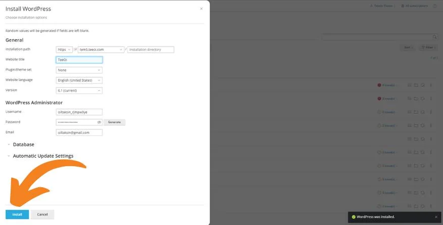The width and height of the screenshot is (443, 225).
Task: Click the Cancel button
Action: click(x=42, y=214)
